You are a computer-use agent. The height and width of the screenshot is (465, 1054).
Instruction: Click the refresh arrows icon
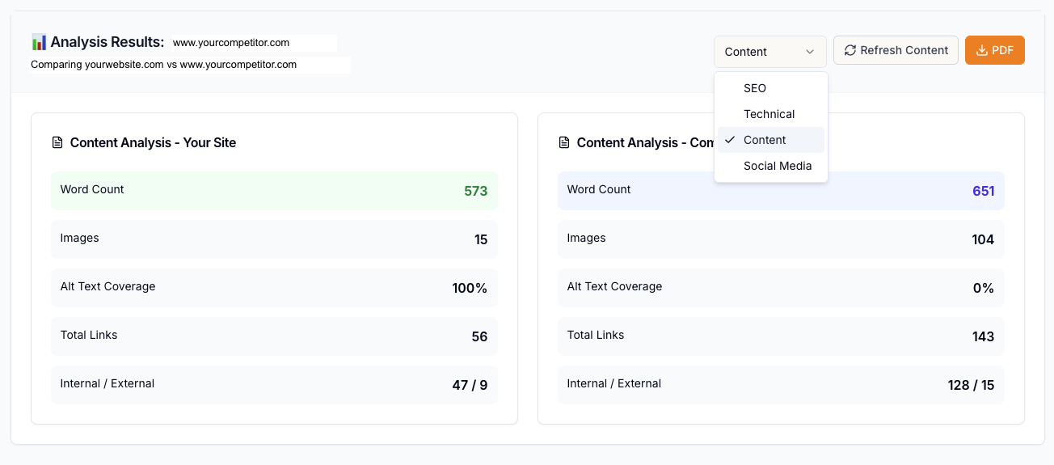coord(850,50)
